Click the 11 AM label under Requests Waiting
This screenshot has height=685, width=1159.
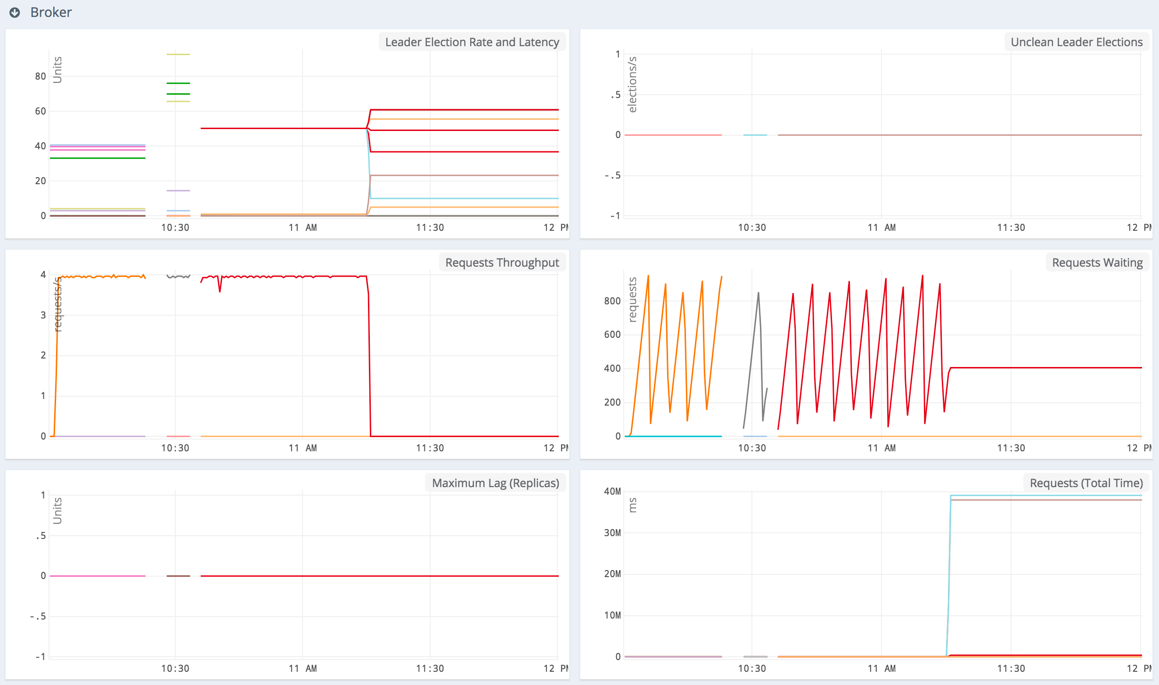pyautogui.click(x=881, y=448)
